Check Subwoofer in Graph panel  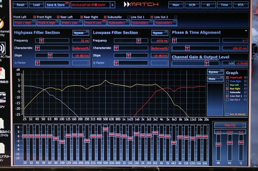[227, 92]
